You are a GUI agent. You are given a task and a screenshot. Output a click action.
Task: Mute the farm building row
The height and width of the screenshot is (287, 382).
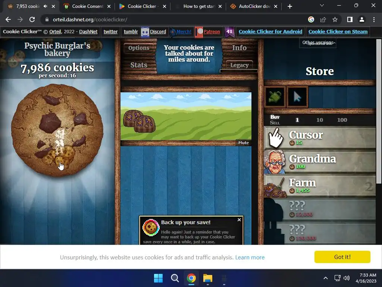point(243,143)
